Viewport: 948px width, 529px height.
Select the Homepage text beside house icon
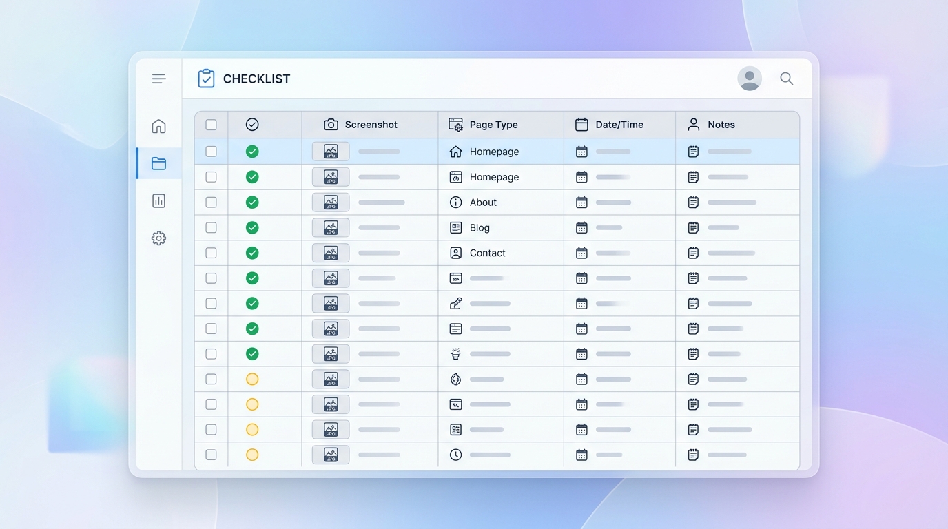tap(494, 152)
